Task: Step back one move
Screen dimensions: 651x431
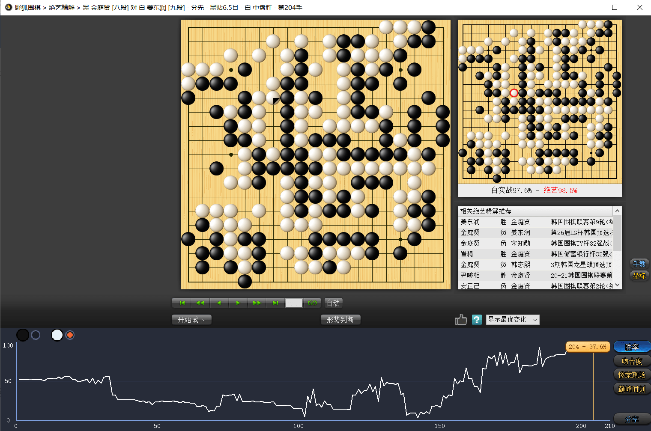Action: (219, 303)
